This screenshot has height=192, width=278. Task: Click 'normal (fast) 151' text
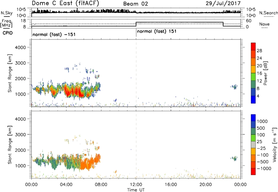(x=157, y=31)
